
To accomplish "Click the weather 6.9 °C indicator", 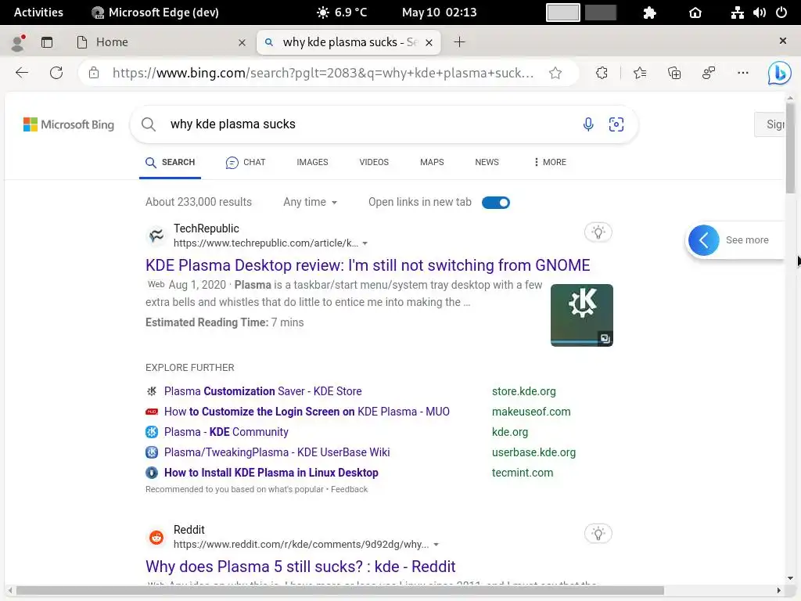I will 342,13.
